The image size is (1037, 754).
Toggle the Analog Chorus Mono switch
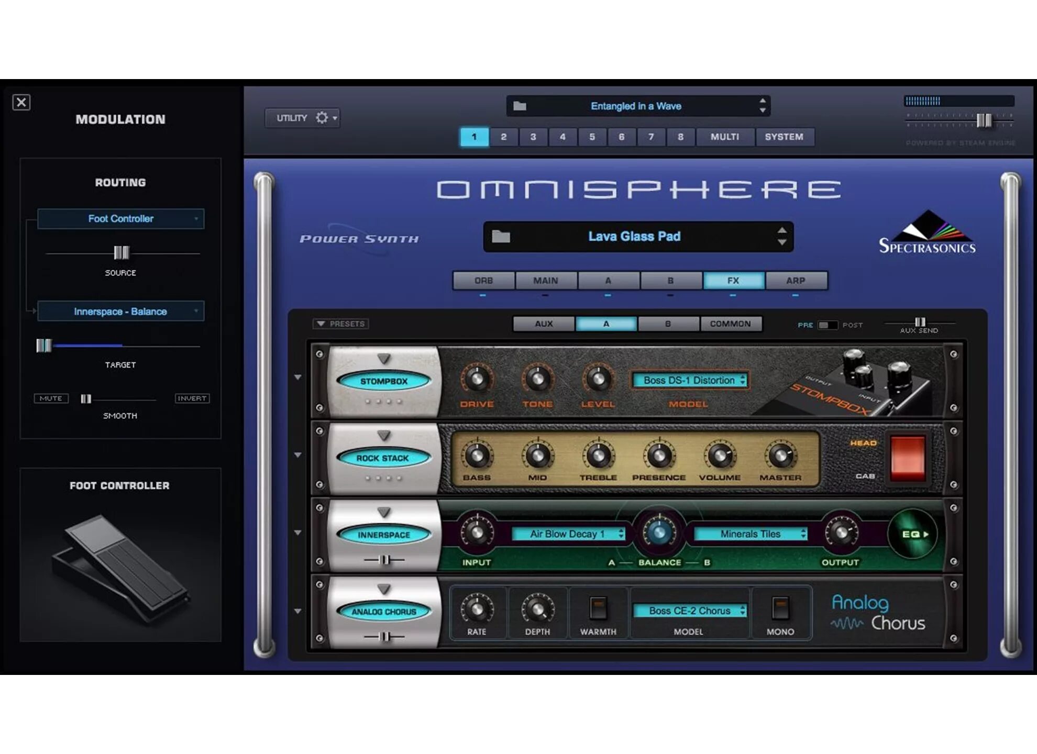click(780, 608)
